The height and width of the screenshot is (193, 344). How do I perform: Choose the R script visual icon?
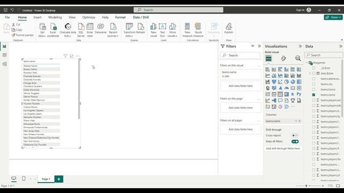click(292, 94)
